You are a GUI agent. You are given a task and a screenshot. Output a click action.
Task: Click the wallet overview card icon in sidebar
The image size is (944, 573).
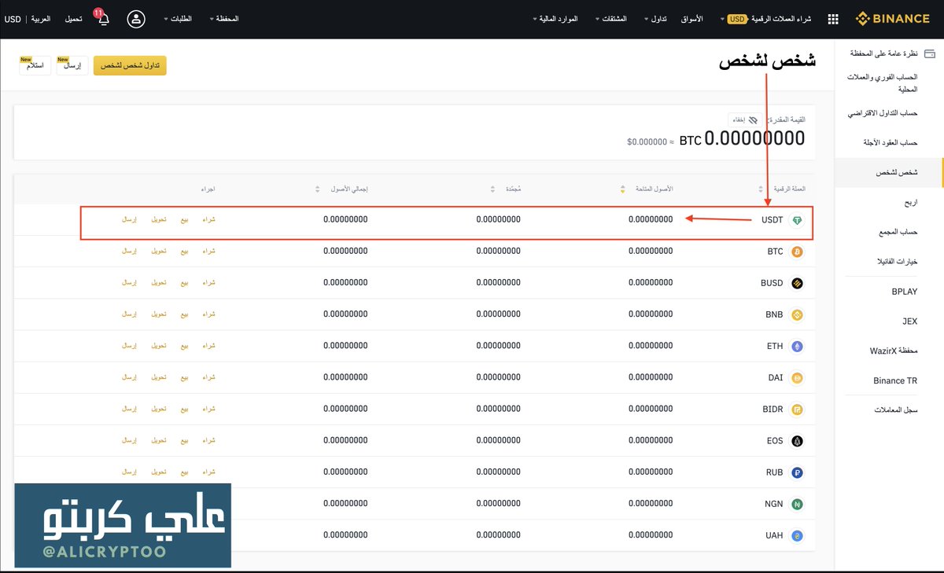coord(930,53)
